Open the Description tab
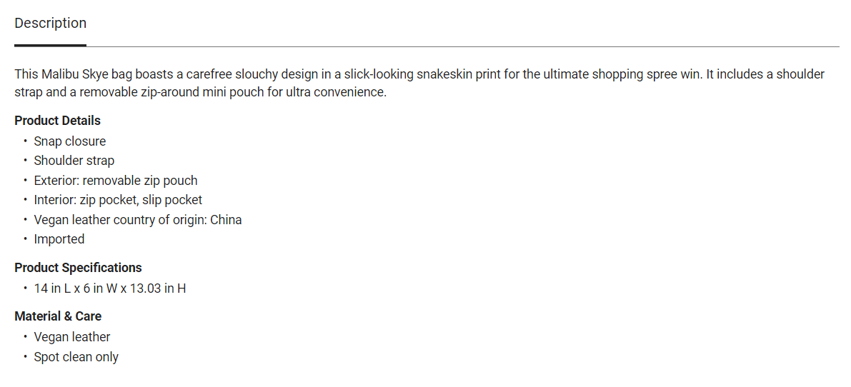 click(50, 23)
